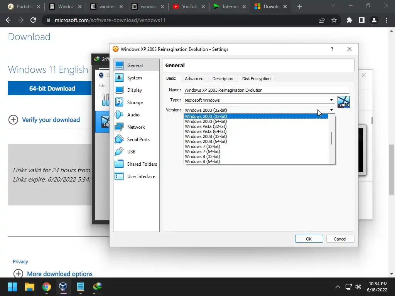Select Windows Vista (64-bit) version

(x=256, y=131)
